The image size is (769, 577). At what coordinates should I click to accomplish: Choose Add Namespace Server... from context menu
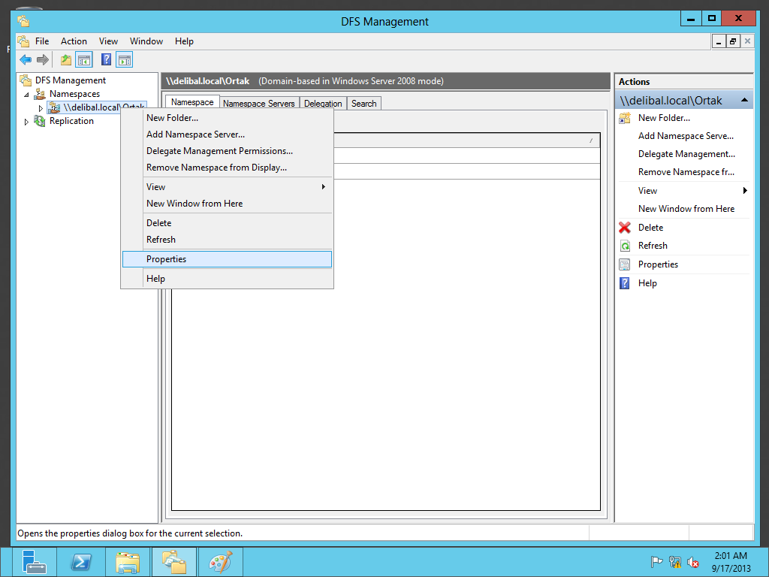tap(195, 134)
